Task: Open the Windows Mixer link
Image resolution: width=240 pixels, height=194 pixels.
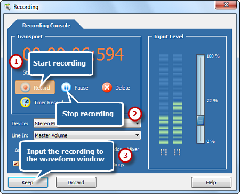Action: click(126, 149)
